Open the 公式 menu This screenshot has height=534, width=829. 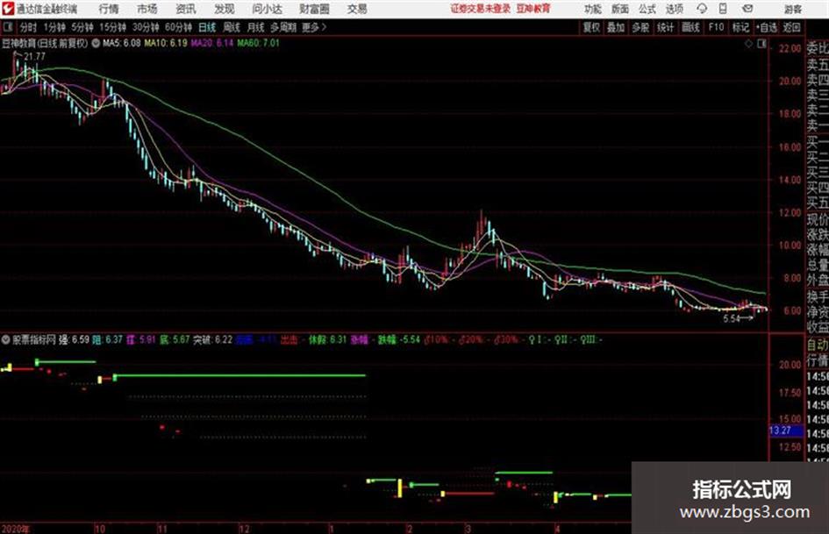coord(647,9)
